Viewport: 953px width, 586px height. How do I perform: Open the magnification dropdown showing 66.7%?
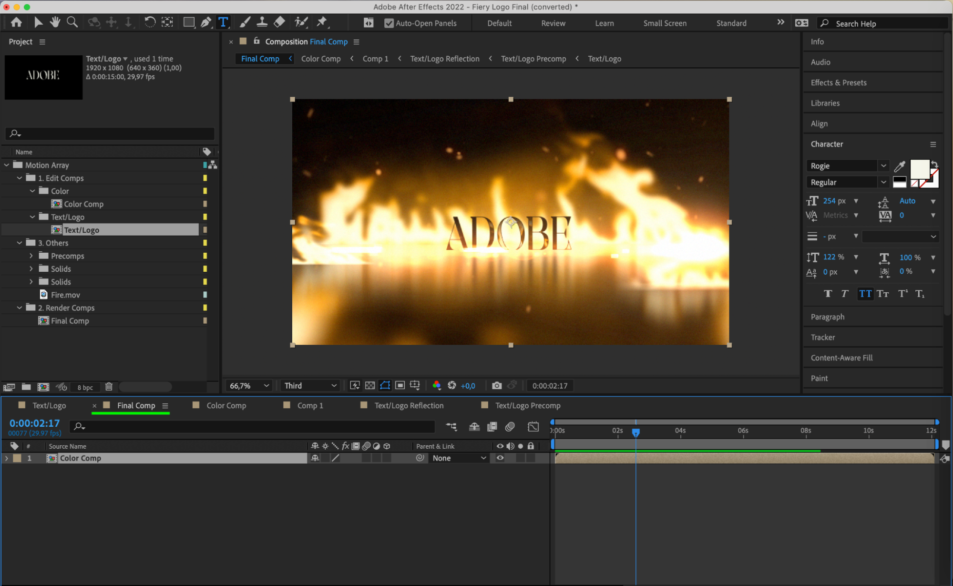(x=250, y=385)
